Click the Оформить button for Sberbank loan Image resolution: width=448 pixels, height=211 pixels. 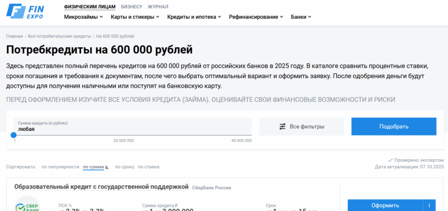[385, 205]
